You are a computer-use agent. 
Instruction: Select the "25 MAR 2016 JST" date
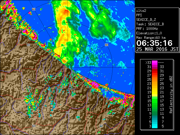(157, 49)
